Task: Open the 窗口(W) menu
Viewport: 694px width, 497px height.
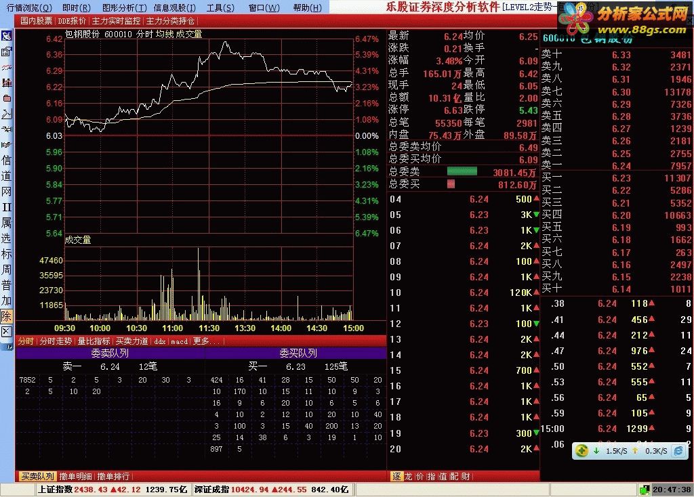Action: tap(264, 8)
